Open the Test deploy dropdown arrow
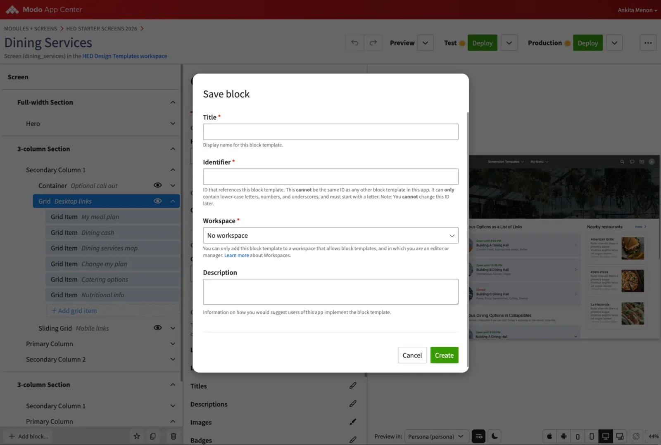Image resolution: width=661 pixels, height=445 pixels. point(509,43)
